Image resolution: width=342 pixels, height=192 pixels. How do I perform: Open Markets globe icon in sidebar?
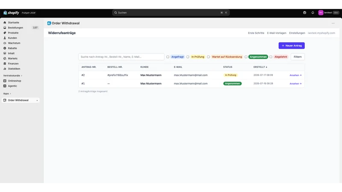(5, 58)
